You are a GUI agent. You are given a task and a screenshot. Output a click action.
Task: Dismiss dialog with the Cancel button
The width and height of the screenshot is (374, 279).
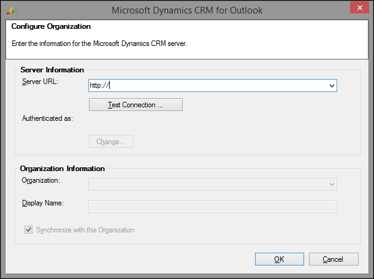[x=334, y=259]
